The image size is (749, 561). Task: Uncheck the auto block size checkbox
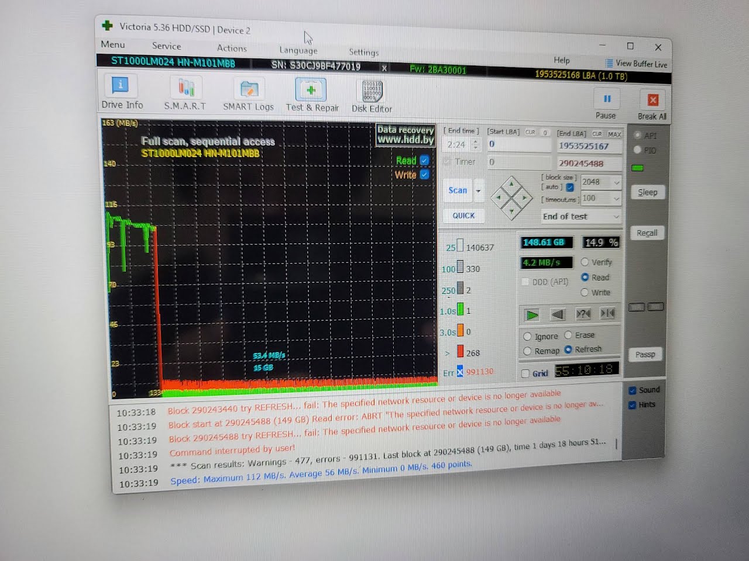point(569,187)
